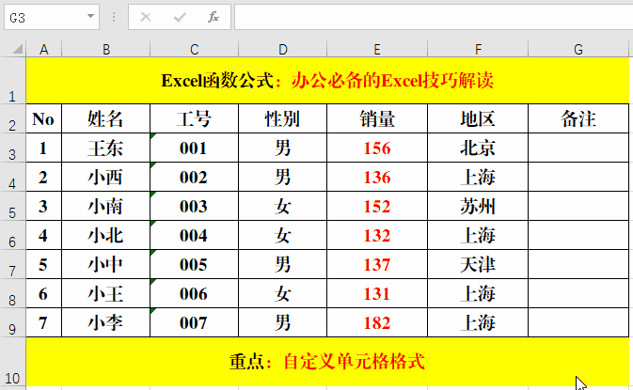The image size is (633, 390).
Task: Click the region cell '天津'
Action: coord(478,264)
